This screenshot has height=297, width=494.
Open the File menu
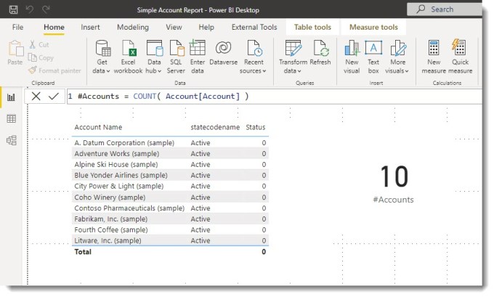17,27
